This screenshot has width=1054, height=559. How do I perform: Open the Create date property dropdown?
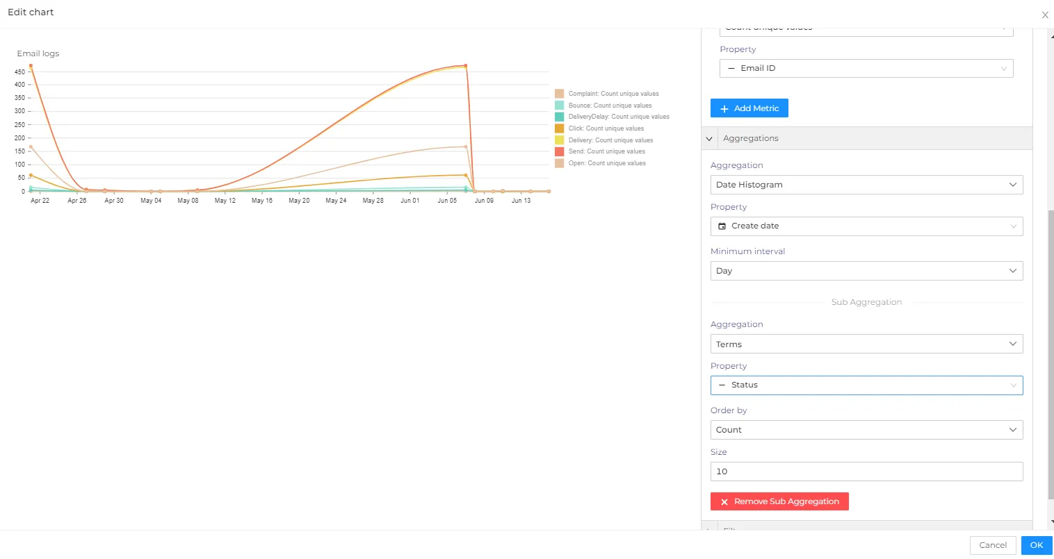click(x=866, y=226)
